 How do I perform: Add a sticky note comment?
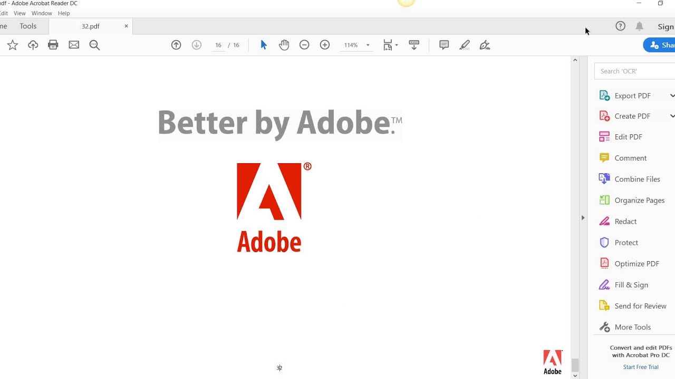(x=444, y=45)
